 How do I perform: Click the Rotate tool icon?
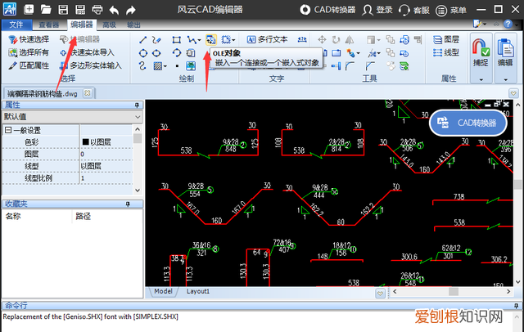[336, 40]
